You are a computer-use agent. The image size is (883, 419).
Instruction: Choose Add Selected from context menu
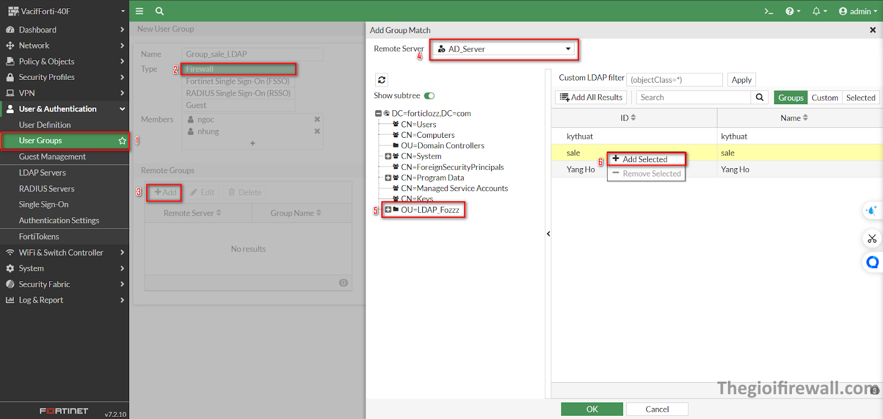(645, 159)
